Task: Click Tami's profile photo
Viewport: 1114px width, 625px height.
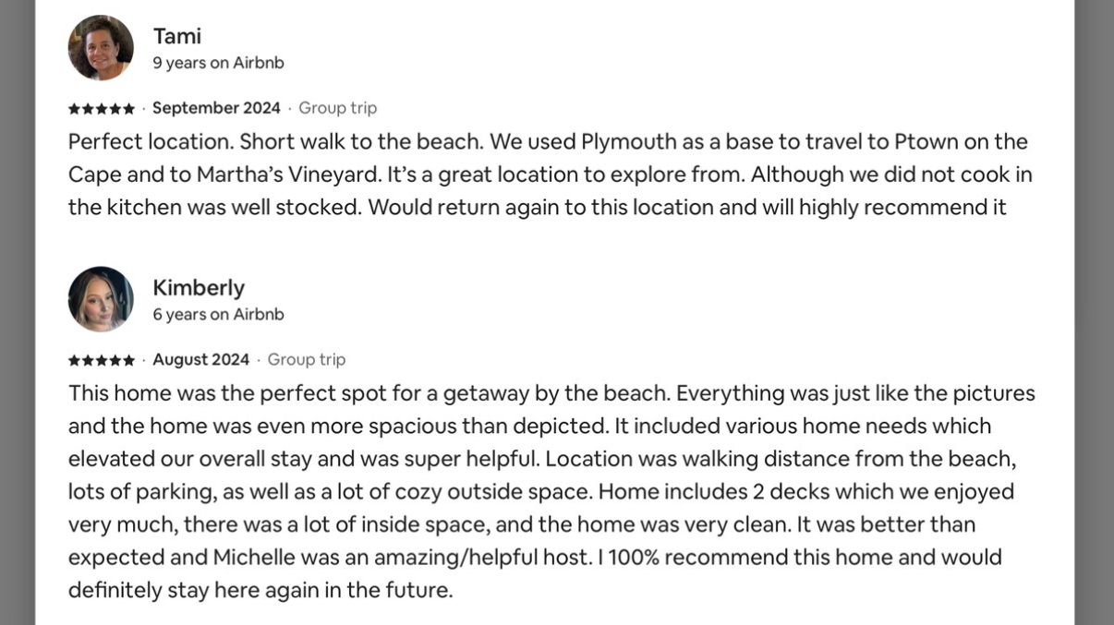Action: (101, 48)
